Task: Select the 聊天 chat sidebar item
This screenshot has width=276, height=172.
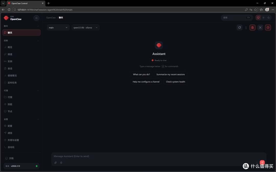Action: pos(21,33)
